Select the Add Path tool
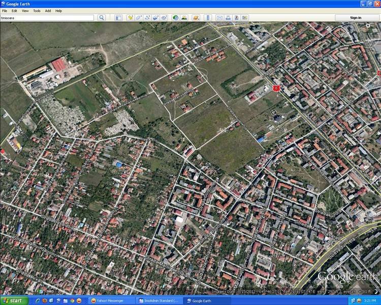Image resolution: width=381 pixels, height=305 pixels. coord(147,17)
